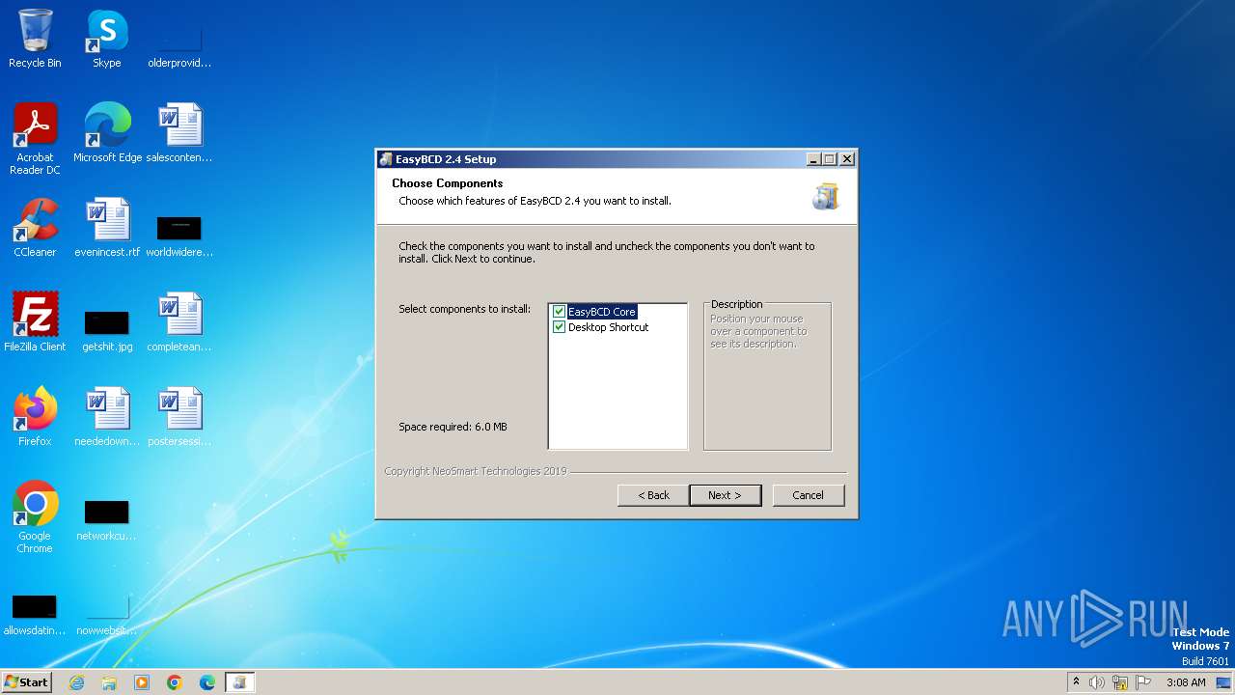1235x695 pixels.
Task: Select the Firefox desktop shortcut
Action: [x=35, y=417]
